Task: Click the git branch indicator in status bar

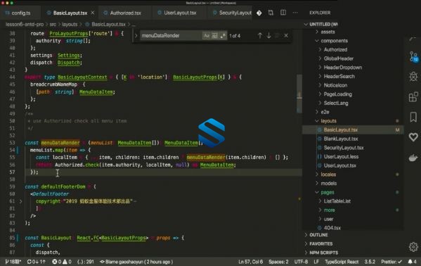Action: pos(13,262)
